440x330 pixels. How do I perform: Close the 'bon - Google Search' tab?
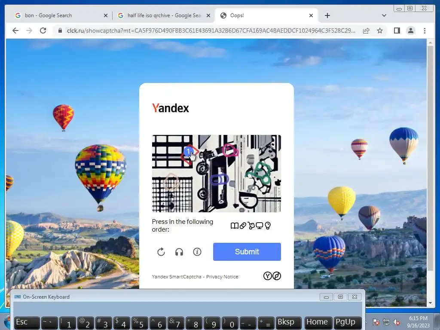click(106, 15)
